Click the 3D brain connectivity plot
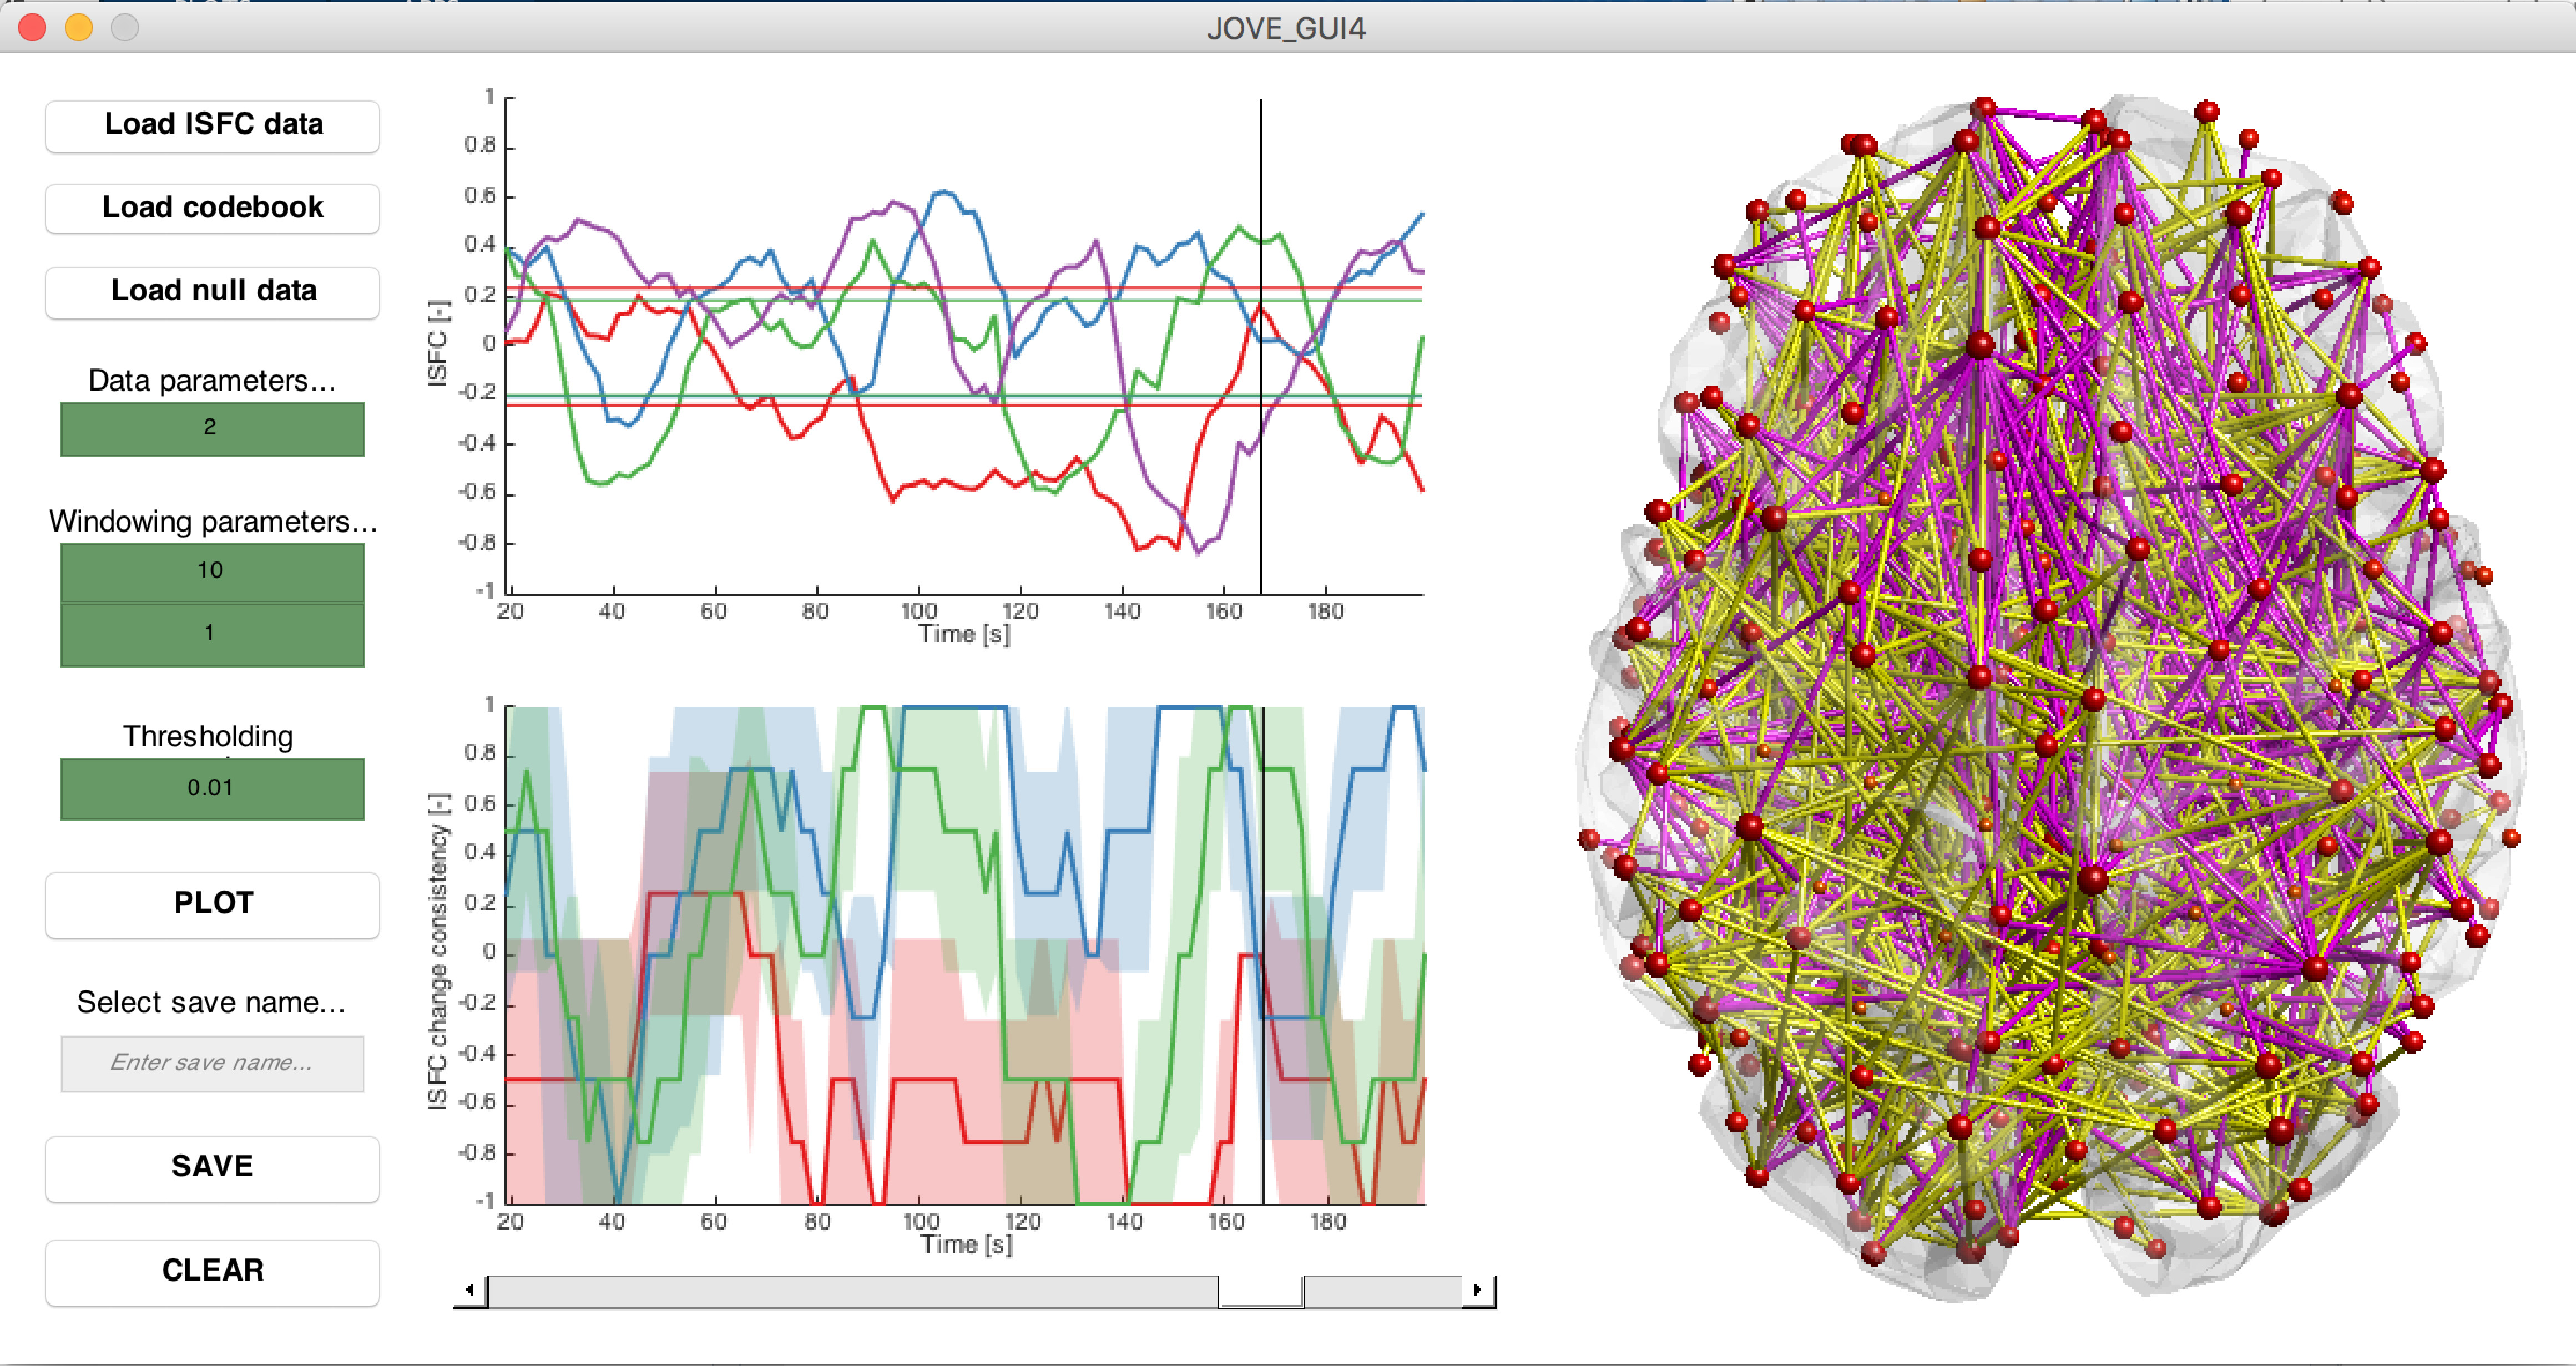Screen dimensions: 2576x1366 coord(2050,700)
